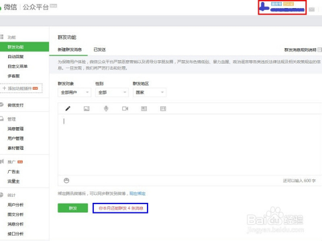
Task: Select the video camera icon
Action: [x=125, y=108]
